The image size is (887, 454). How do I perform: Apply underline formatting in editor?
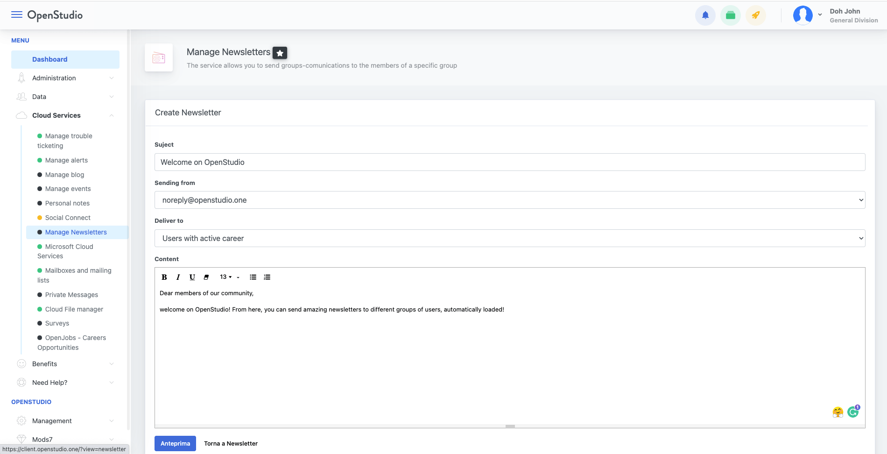[x=192, y=277]
